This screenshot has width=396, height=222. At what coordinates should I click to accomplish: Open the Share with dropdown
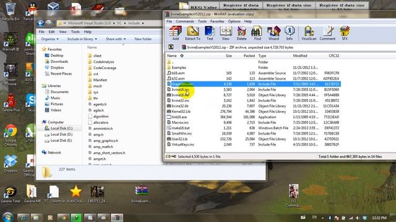point(116,39)
